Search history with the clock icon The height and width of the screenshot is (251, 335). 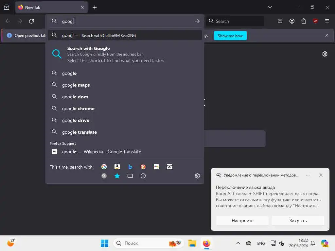coord(143,176)
